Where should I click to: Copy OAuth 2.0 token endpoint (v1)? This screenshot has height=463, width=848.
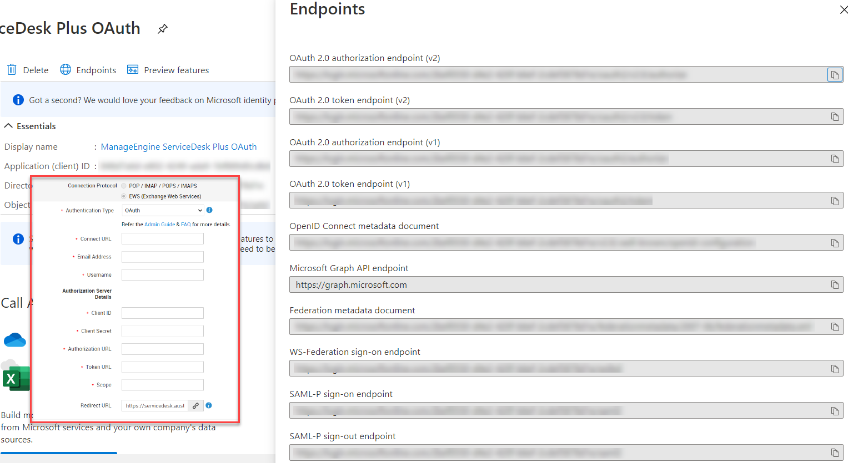[x=835, y=201]
